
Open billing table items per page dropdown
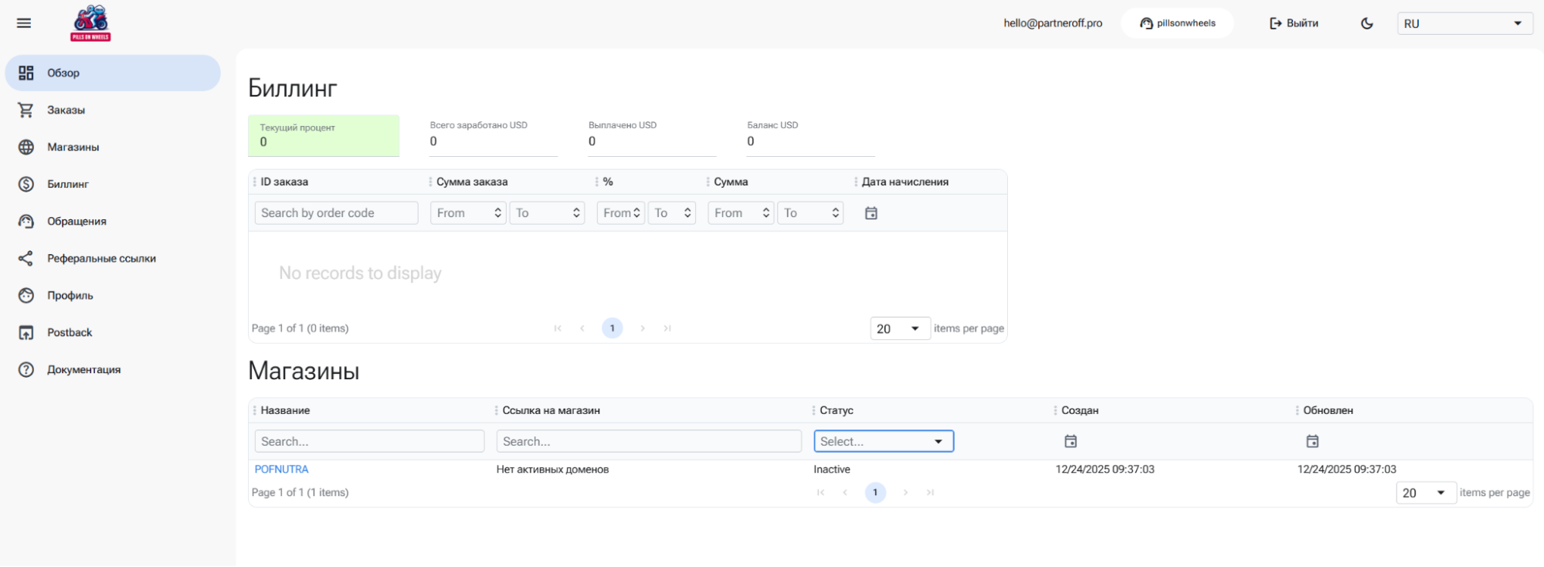pyautogui.click(x=899, y=328)
